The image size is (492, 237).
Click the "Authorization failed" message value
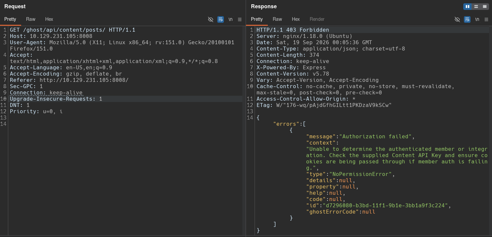pyautogui.click(x=375, y=136)
